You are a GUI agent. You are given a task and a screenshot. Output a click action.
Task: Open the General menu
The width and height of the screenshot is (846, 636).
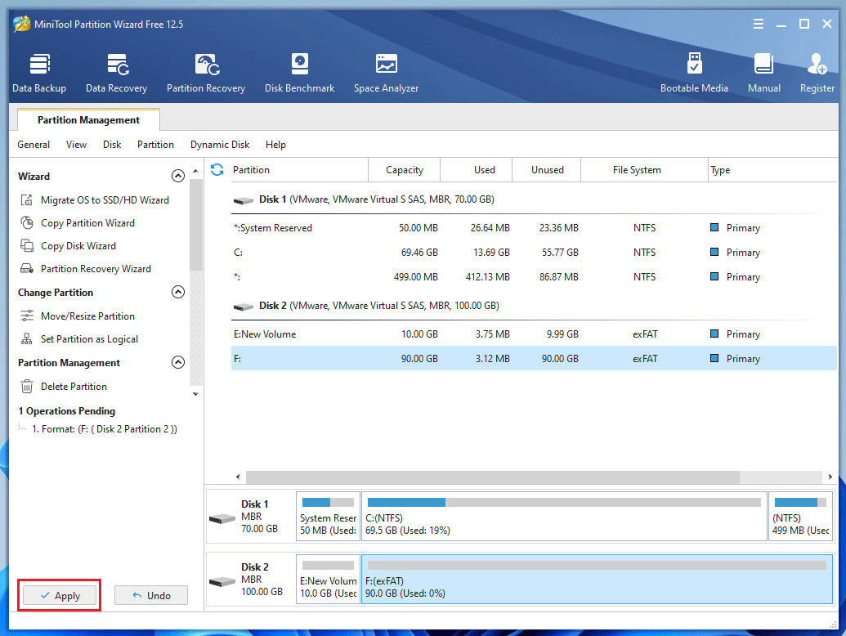(34, 145)
